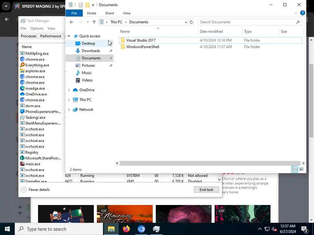Screen dimensions: 314x235
Task: Click the OneDrive cloud icon in nav pane
Action: pyautogui.click(x=75, y=90)
